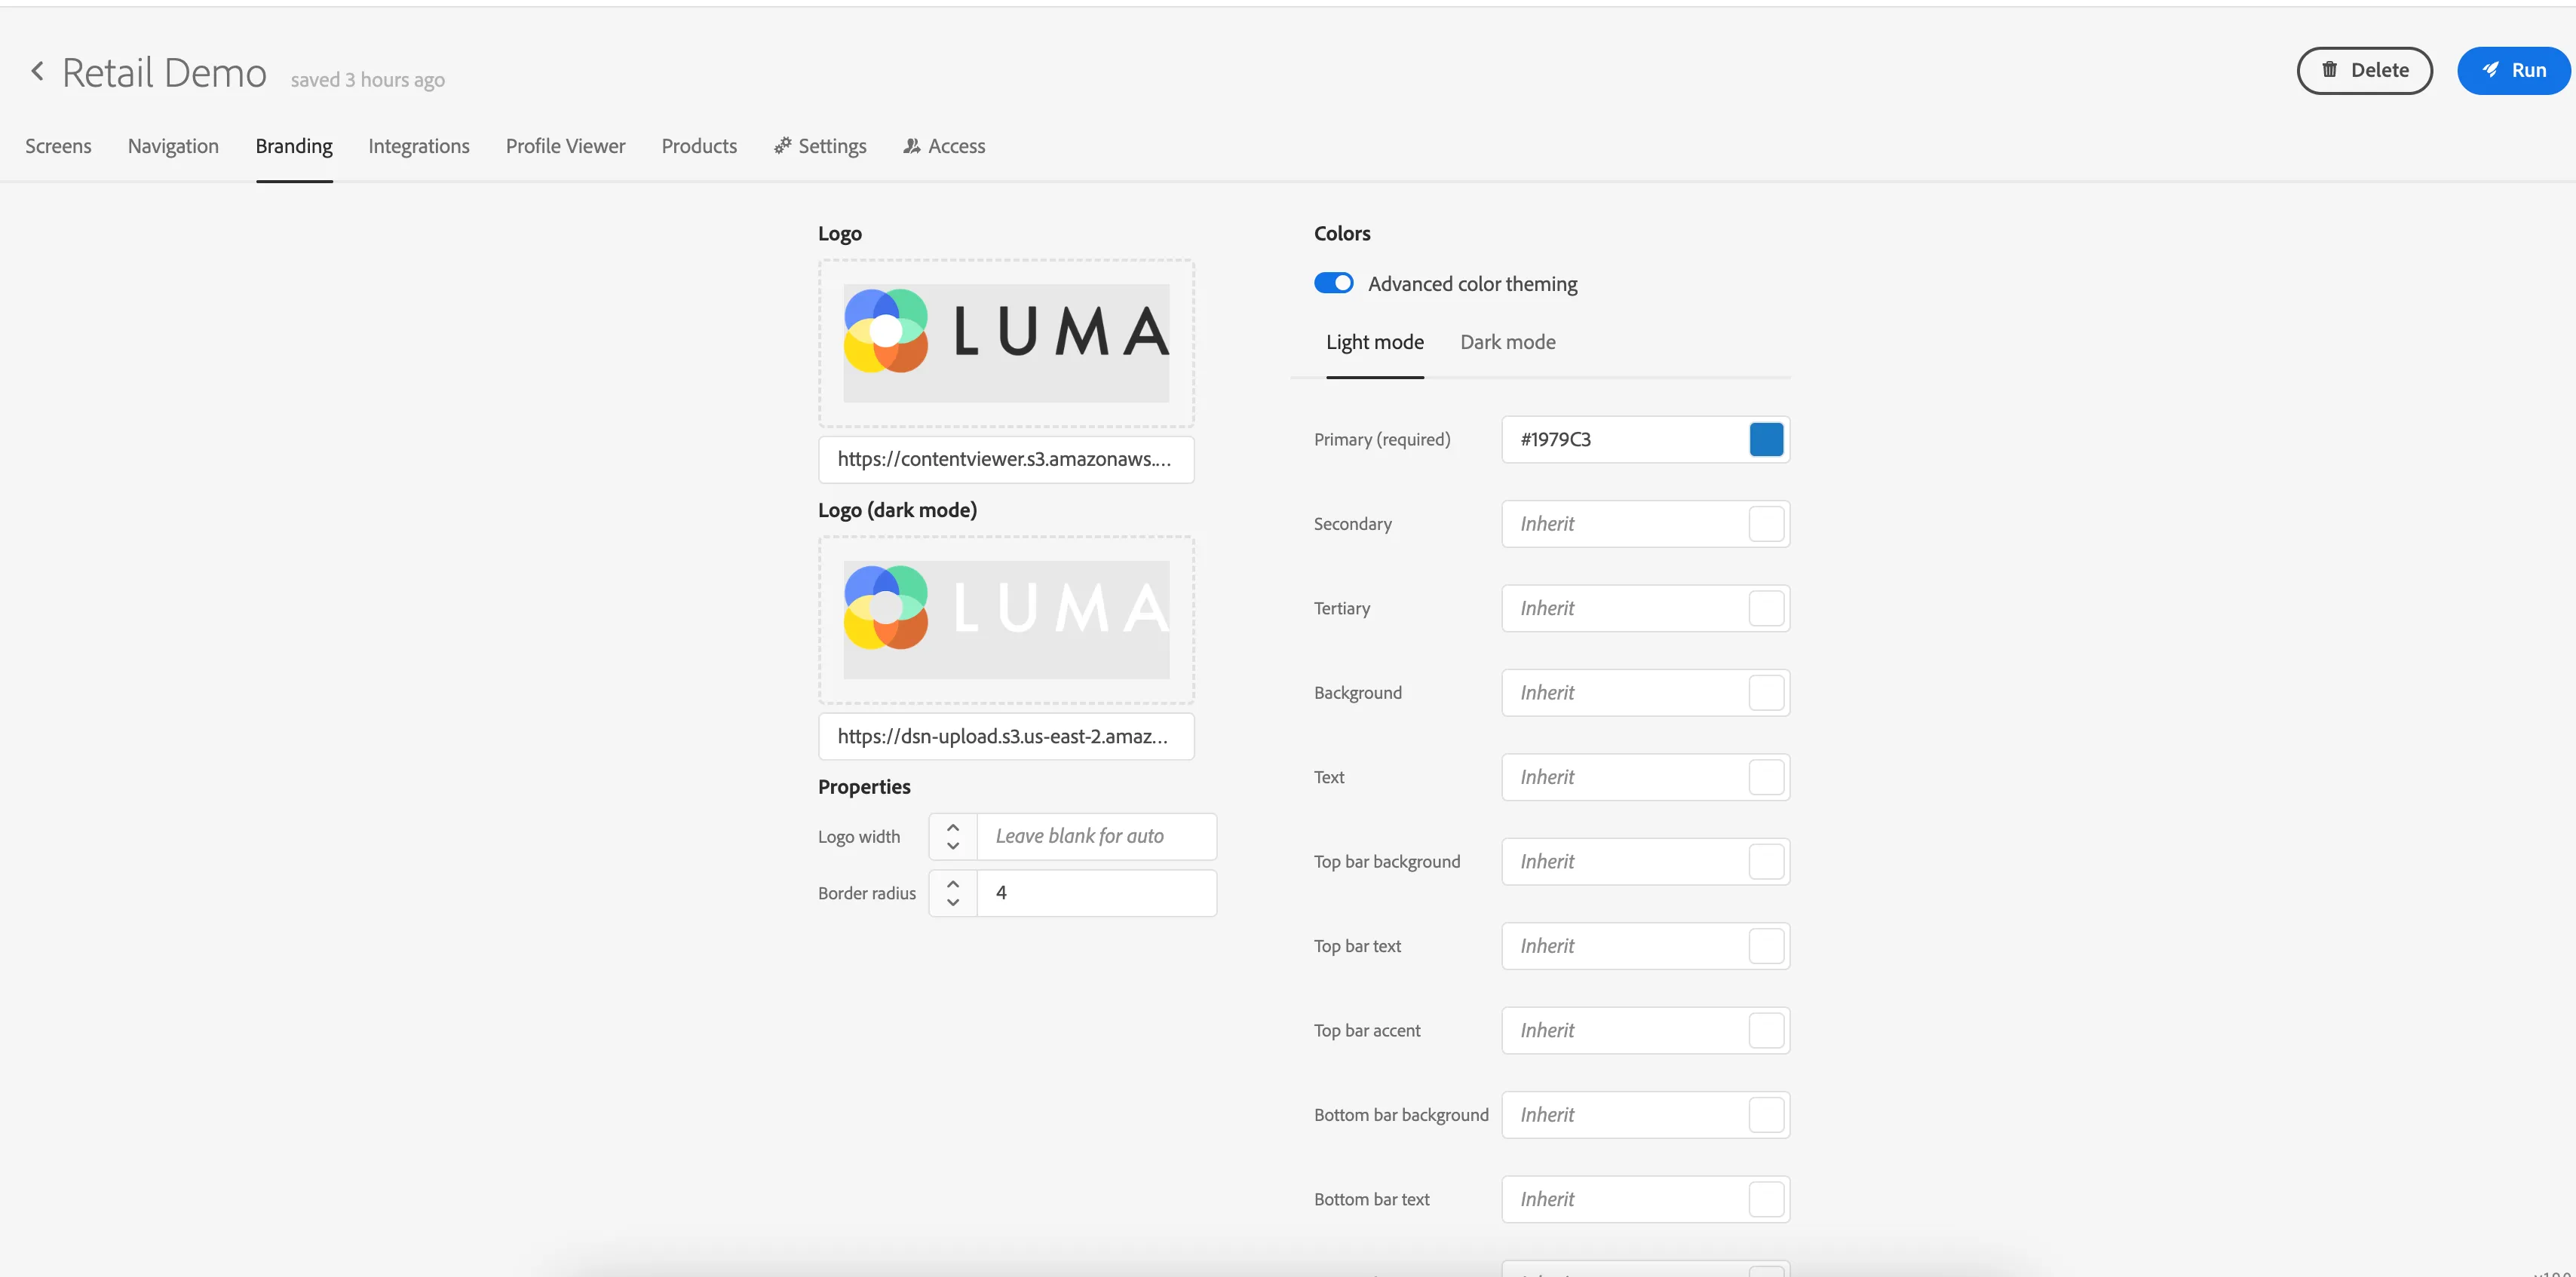Open the Text color swatch
This screenshot has height=1277, width=2576.
pos(1766,777)
